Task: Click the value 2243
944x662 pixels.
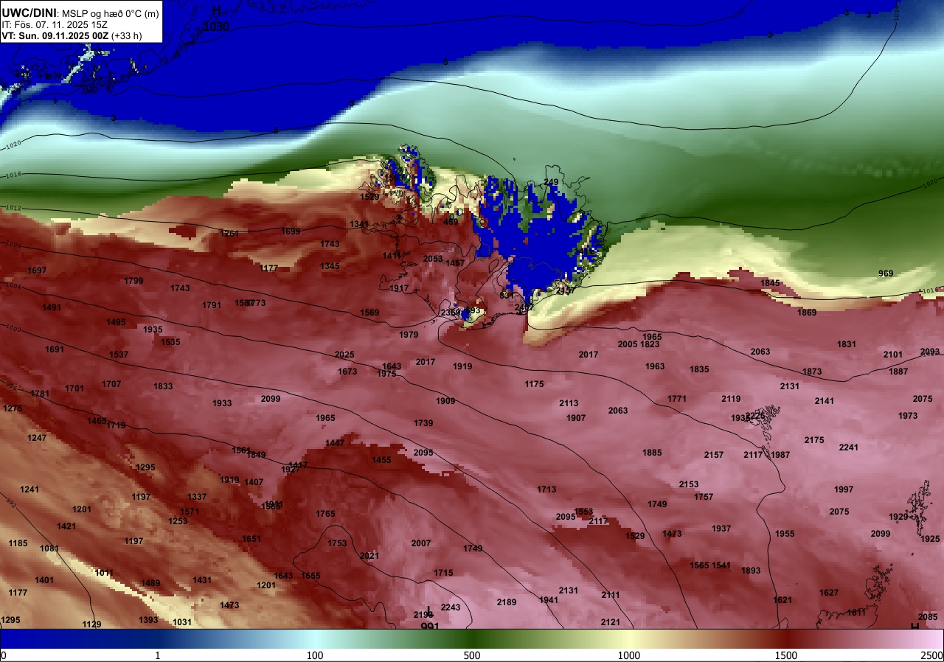Action: (451, 607)
